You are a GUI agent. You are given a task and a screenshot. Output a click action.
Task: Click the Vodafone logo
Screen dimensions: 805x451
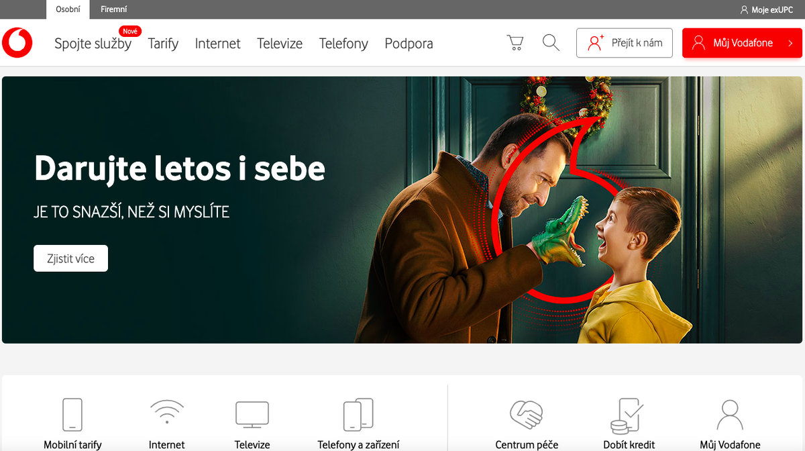click(x=17, y=42)
